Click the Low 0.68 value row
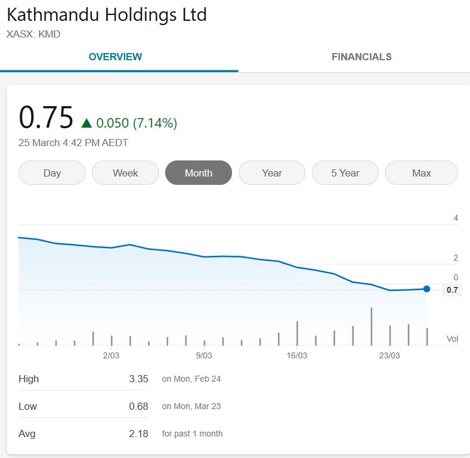 (x=138, y=406)
